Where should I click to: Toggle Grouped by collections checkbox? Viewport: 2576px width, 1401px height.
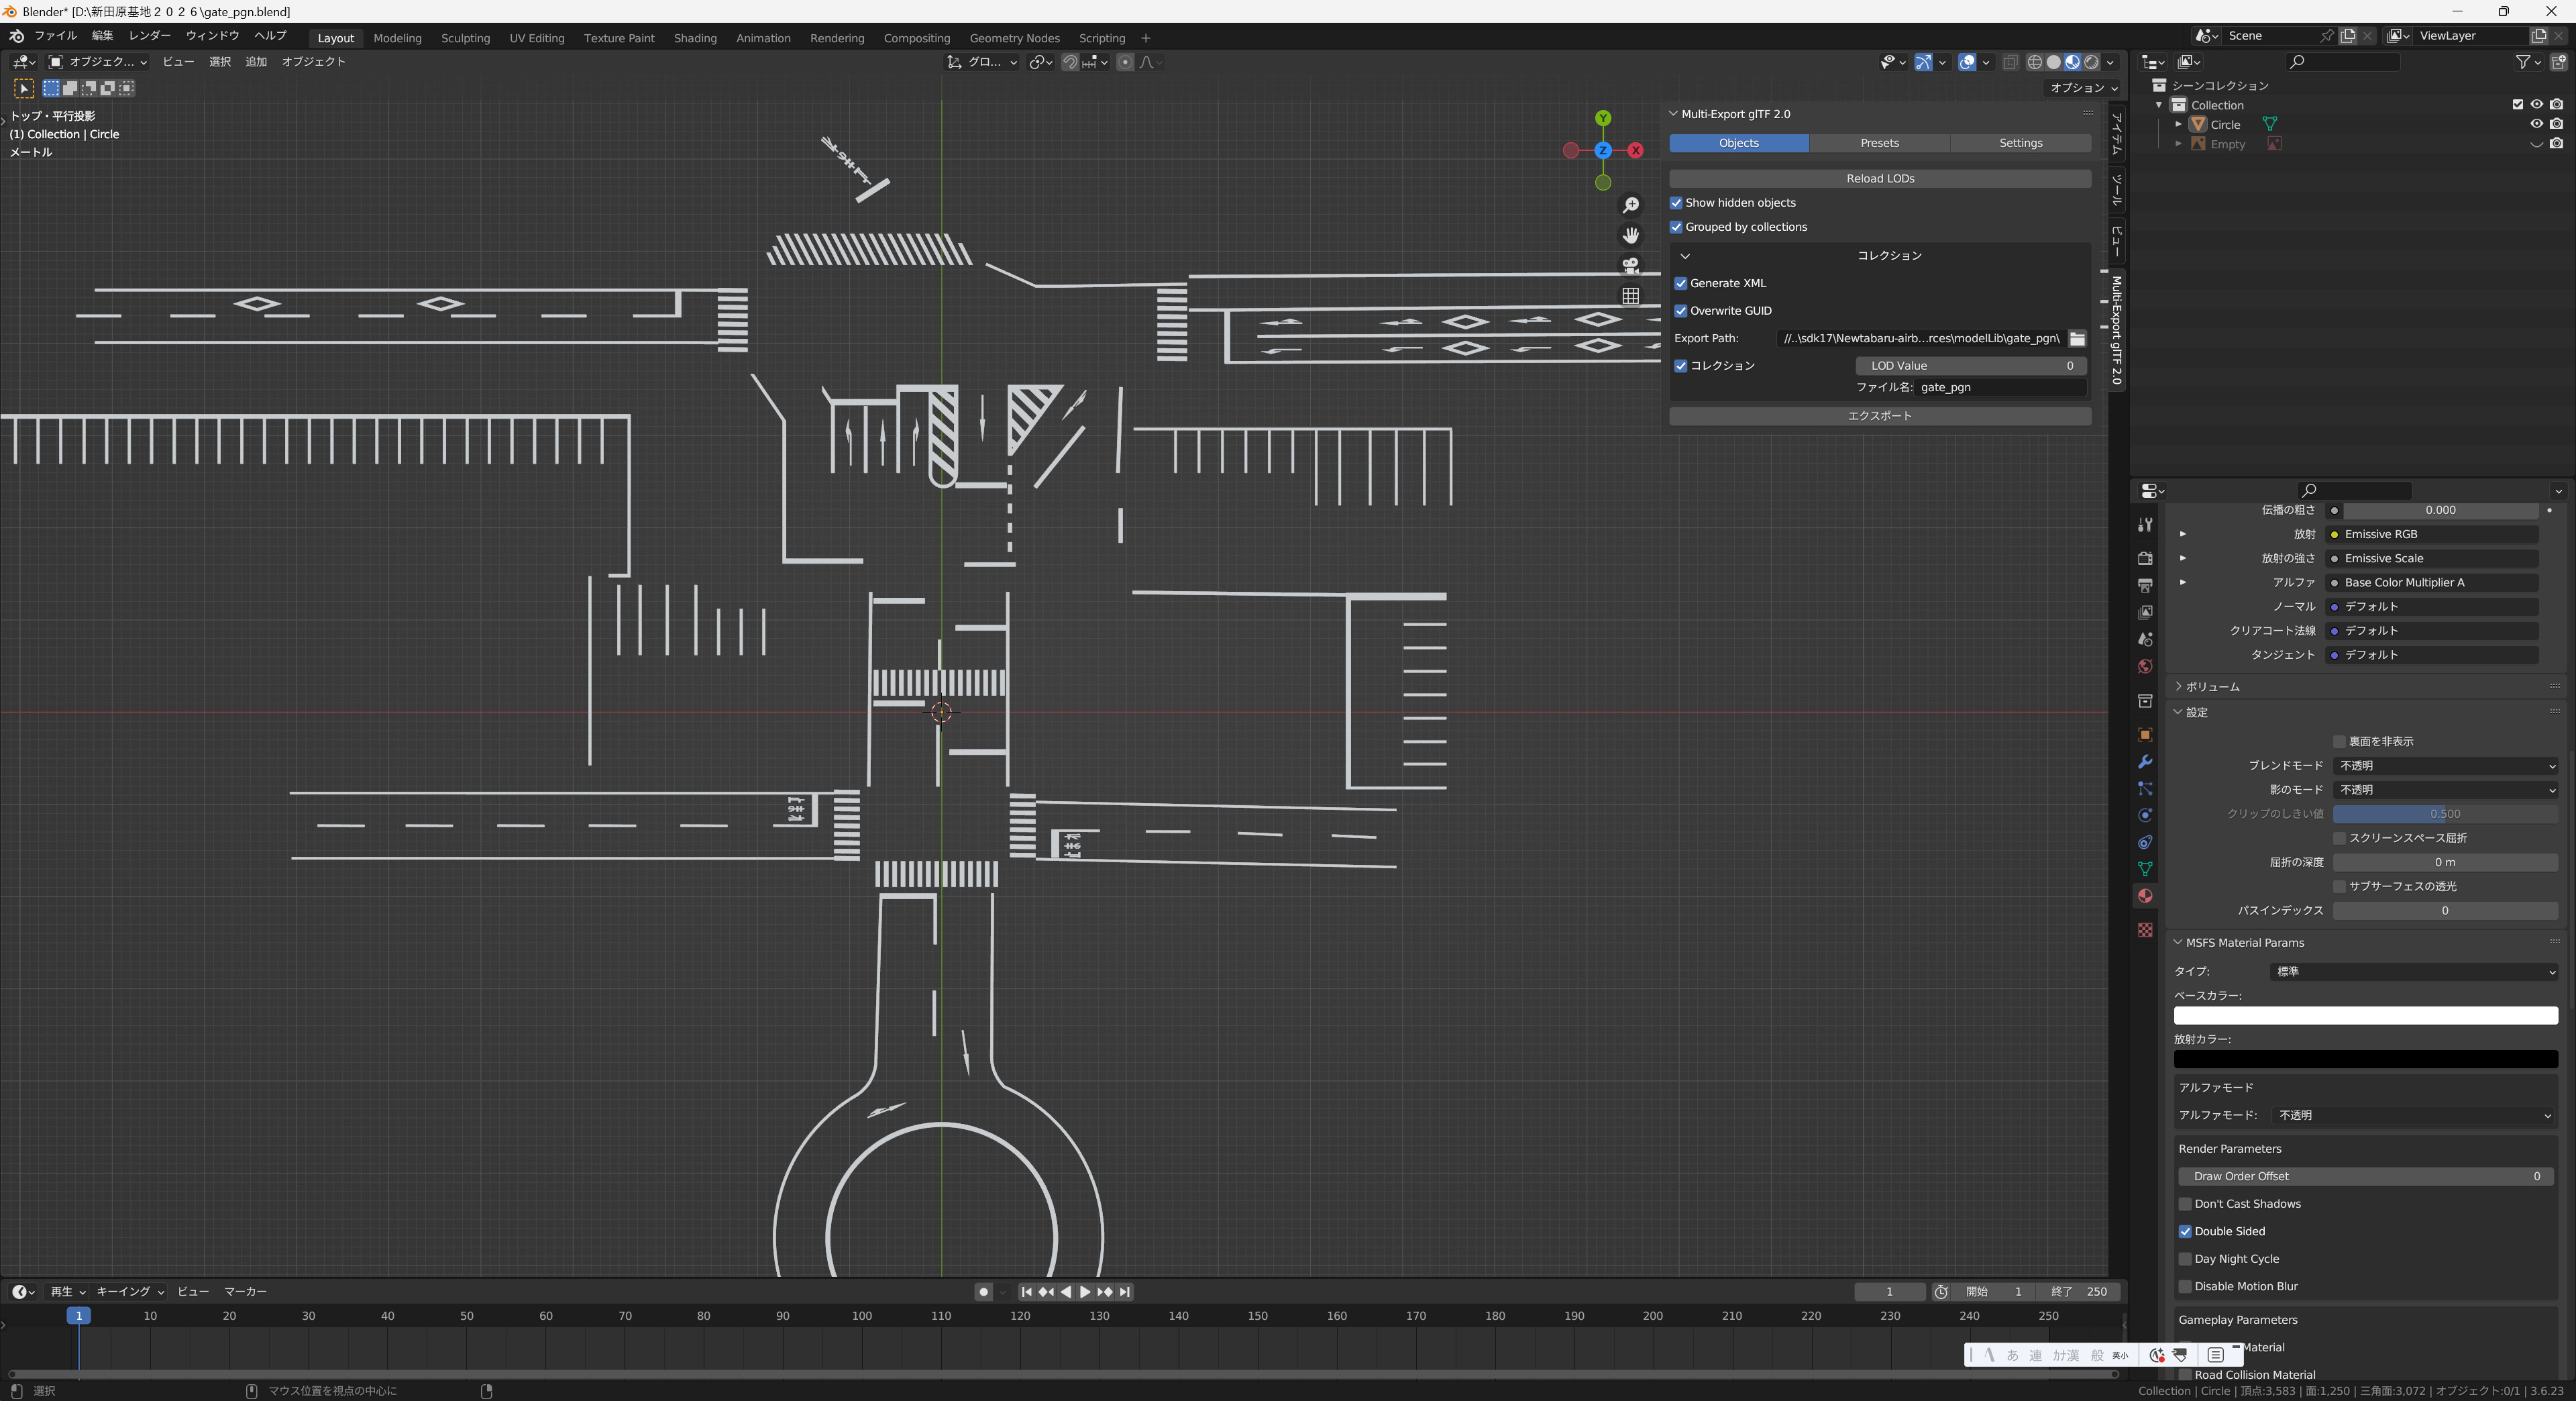click(1677, 227)
